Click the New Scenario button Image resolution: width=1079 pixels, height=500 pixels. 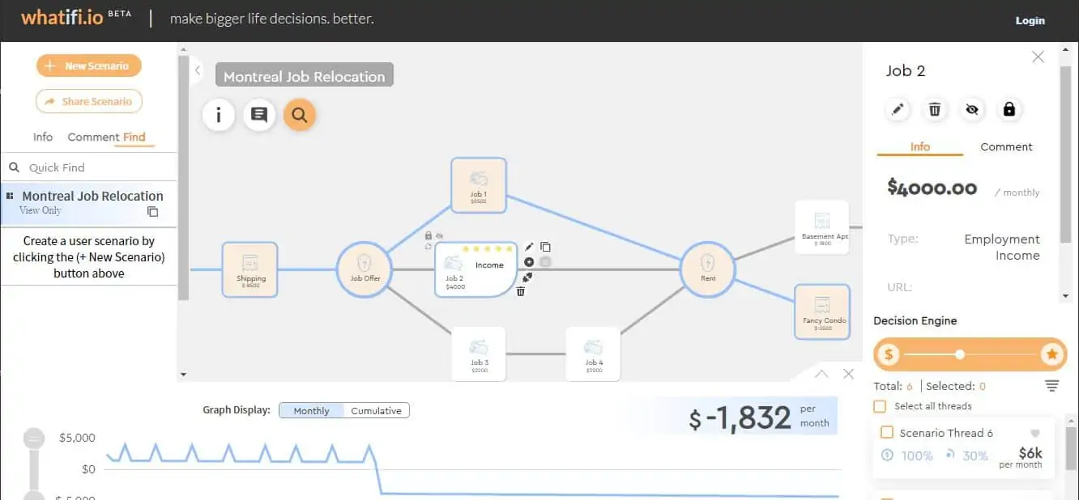(89, 66)
